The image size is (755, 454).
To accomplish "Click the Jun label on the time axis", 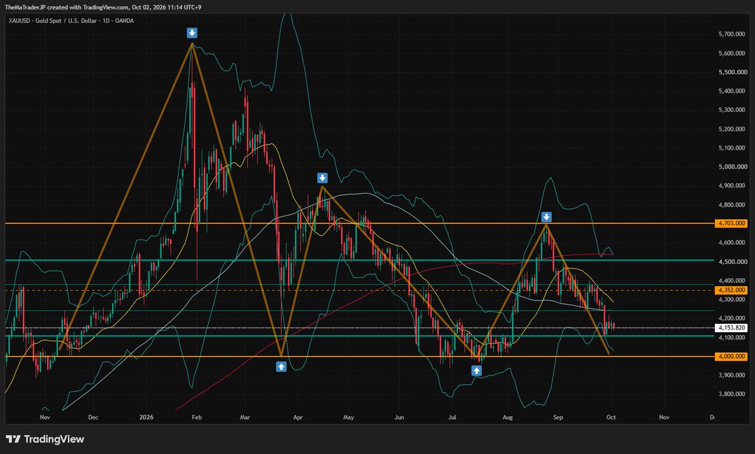I will point(399,416).
